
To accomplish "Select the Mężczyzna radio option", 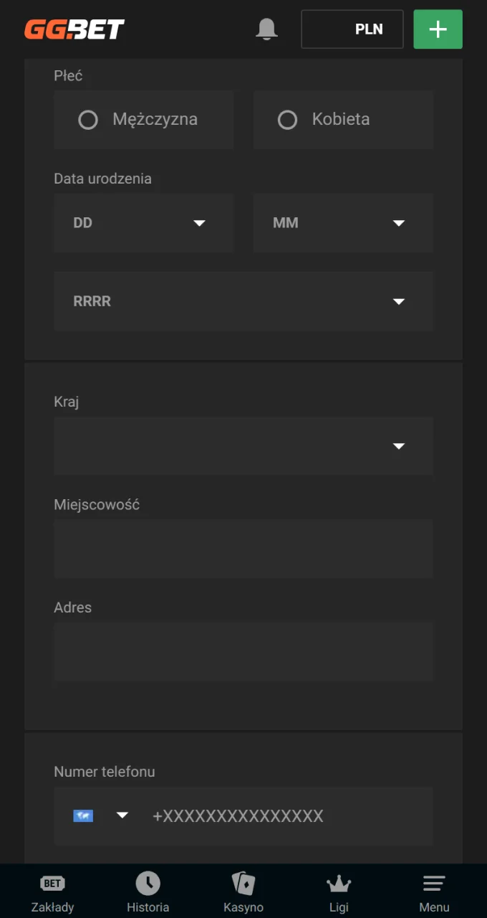I will click(x=88, y=120).
